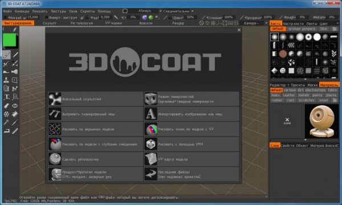Click the green foreground color swatch
The width and height of the screenshot is (342, 205).
9,40
